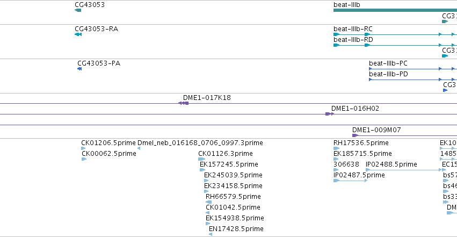Image resolution: width=457 pixels, height=237 pixels.
Task: Select the IP02487.5prime EST line
Action: coord(350,181)
